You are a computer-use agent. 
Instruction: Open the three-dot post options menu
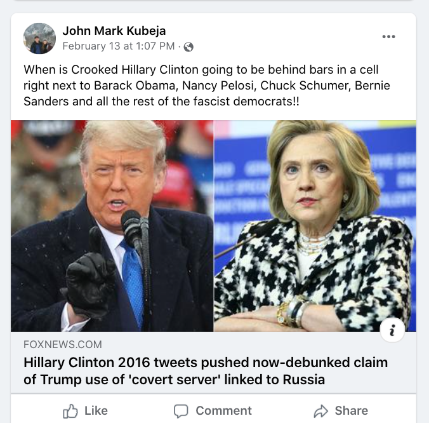point(388,36)
